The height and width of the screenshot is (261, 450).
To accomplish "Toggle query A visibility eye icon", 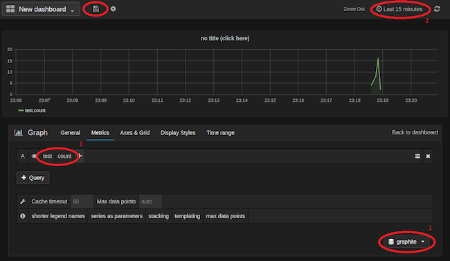I will click(34, 156).
